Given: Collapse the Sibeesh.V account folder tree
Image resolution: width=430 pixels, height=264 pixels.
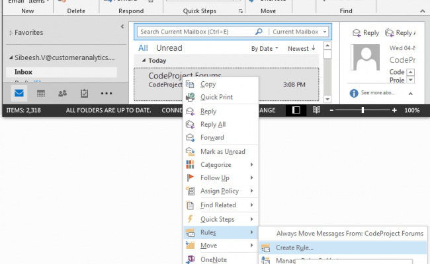Looking at the screenshot, I should 11,57.
